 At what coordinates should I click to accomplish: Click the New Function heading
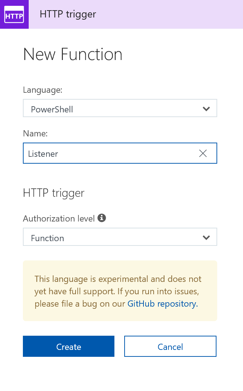(73, 55)
